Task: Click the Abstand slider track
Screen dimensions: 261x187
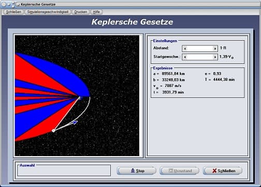Action: tap(200, 48)
